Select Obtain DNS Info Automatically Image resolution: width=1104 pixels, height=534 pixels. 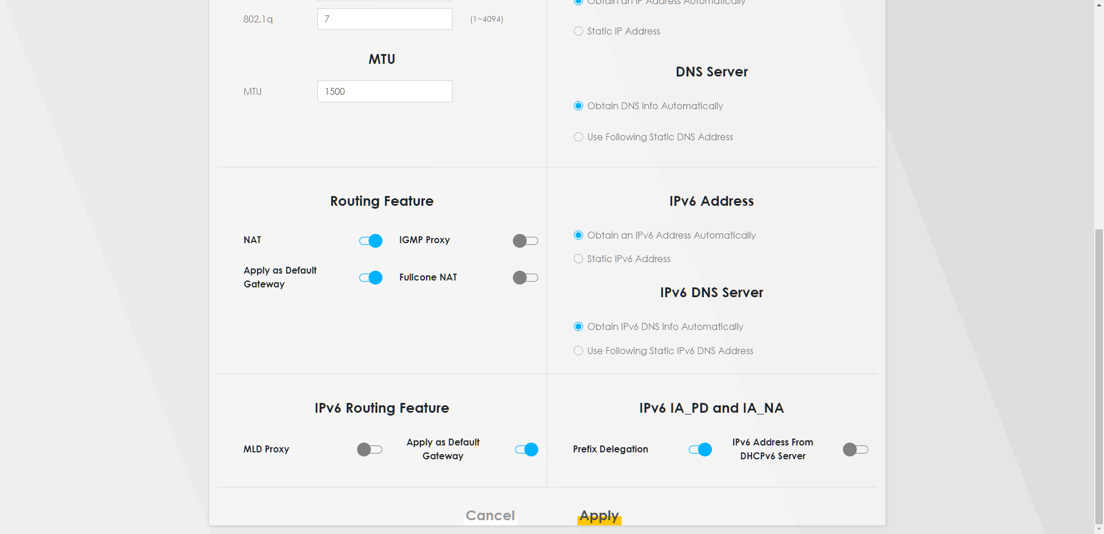click(578, 106)
